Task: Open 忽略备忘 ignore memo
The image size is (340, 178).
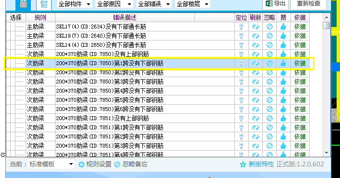Action: 131,164
